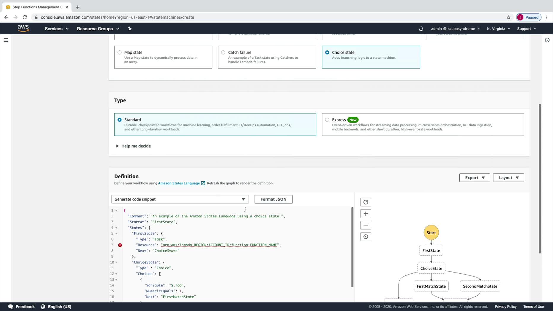Collapse the Choices array on line 12
The image size is (553, 311).
pyautogui.click(x=116, y=274)
